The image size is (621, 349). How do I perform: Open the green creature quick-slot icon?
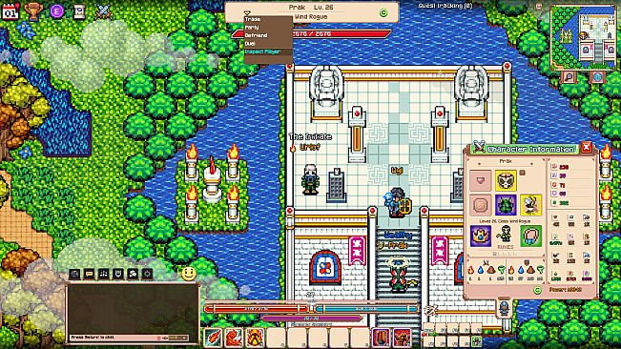(476, 340)
